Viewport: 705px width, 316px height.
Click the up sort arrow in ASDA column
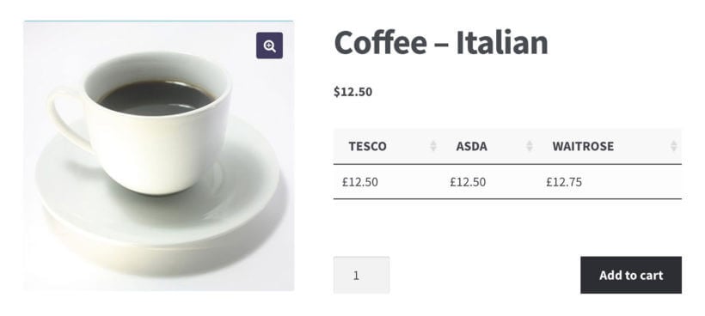pos(530,143)
